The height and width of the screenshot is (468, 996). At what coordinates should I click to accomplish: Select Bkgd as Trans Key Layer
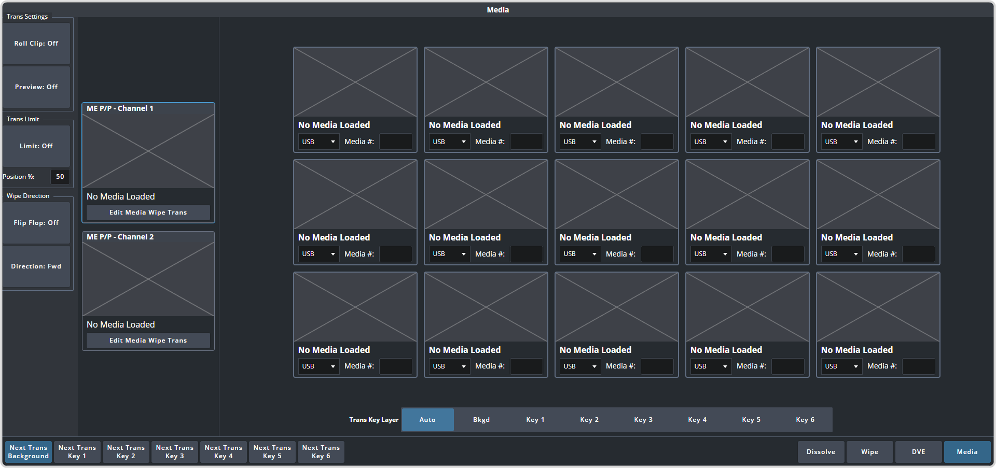481,420
